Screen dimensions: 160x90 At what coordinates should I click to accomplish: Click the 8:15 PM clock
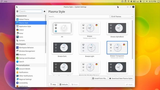tap(152, 1)
